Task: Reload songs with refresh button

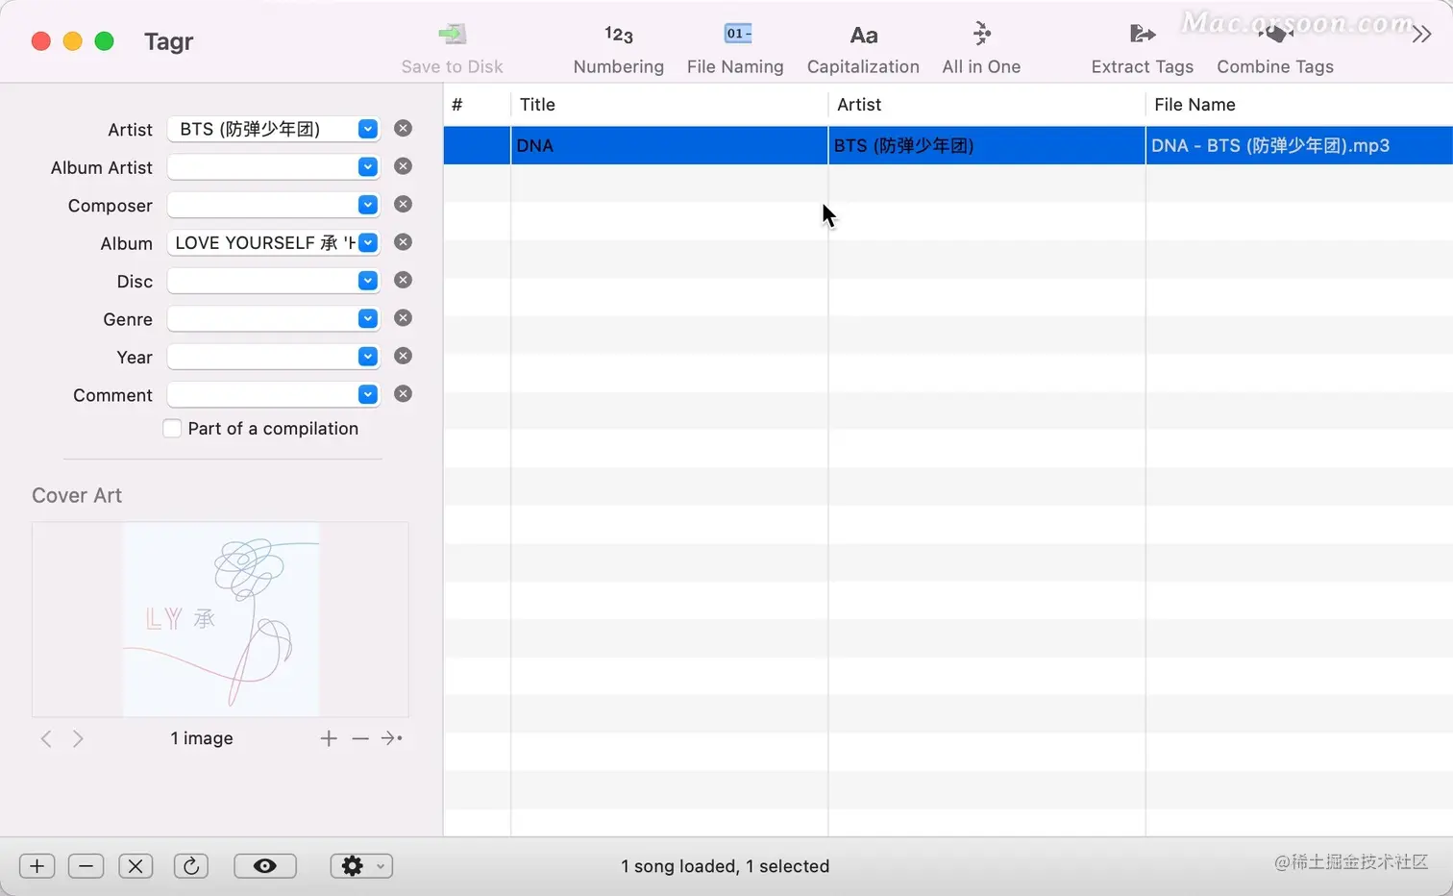Action: click(191, 866)
